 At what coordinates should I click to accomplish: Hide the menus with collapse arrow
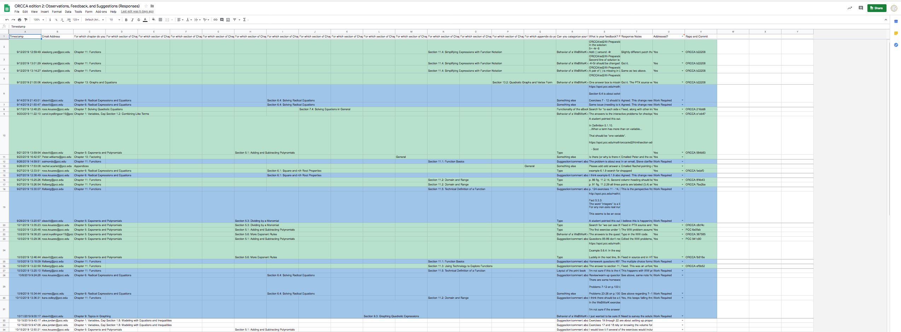[x=886, y=20]
